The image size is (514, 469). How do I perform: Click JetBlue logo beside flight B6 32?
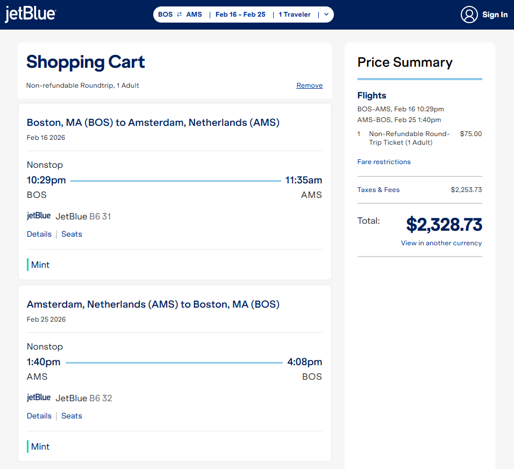pyautogui.click(x=39, y=397)
